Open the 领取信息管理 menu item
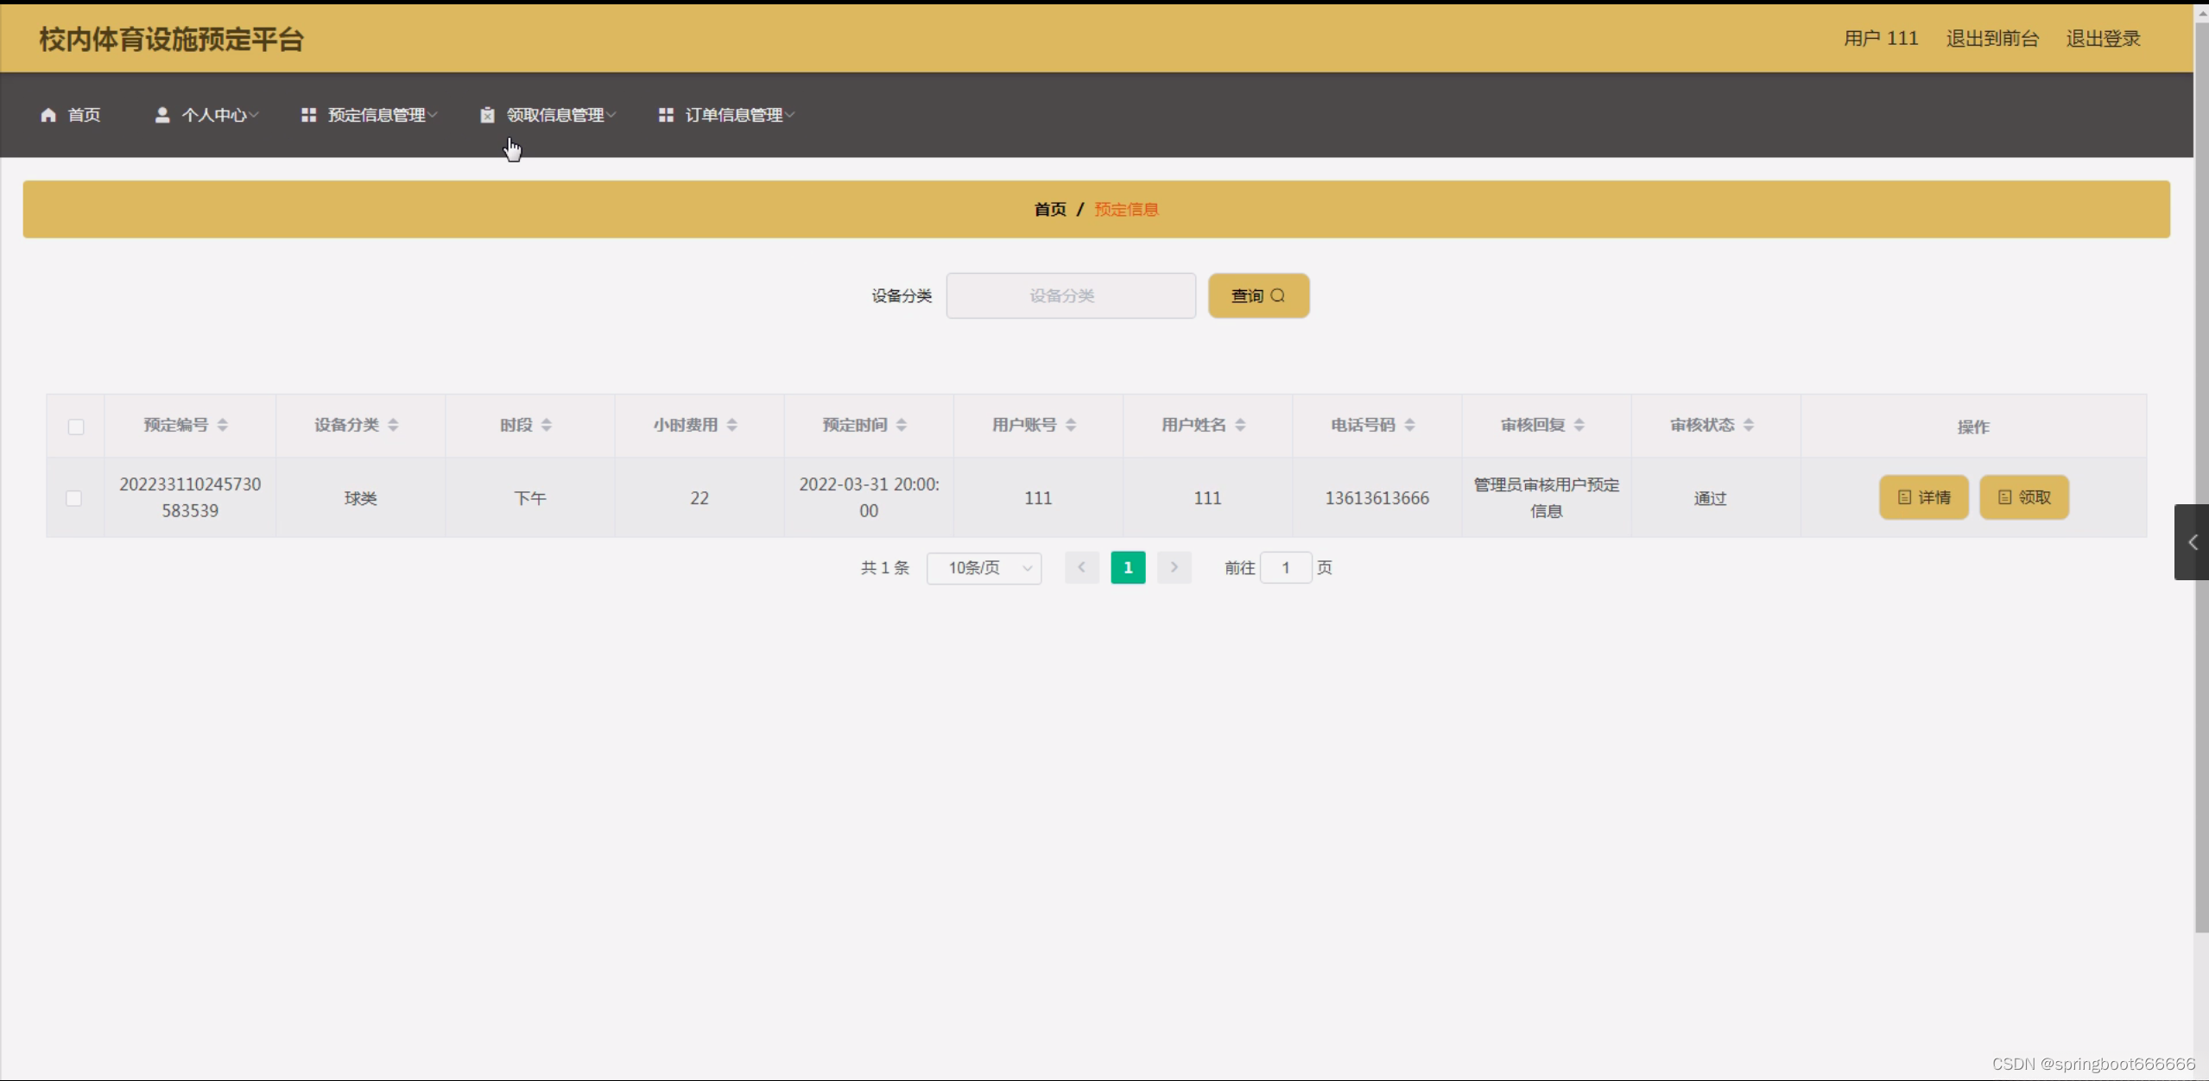2209x1081 pixels. point(555,115)
